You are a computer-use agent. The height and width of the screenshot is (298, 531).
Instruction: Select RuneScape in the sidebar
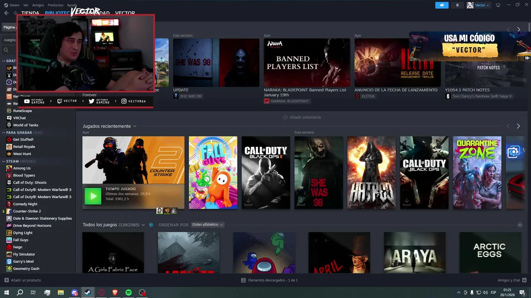tap(22, 111)
